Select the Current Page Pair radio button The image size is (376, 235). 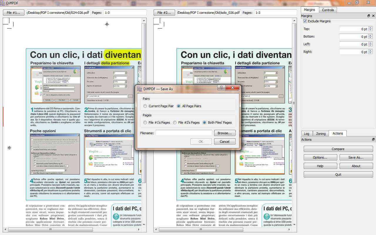click(145, 106)
